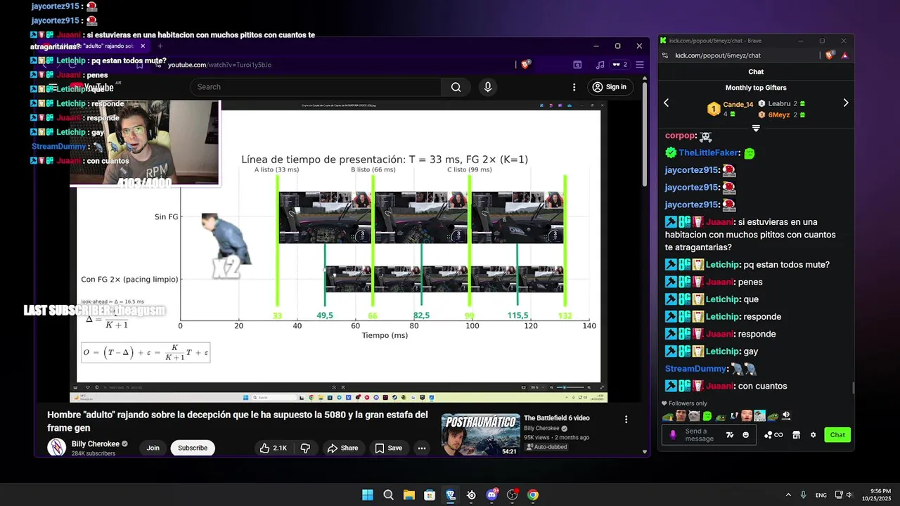Open Windows taskbar search
This screenshot has height=506, width=900.
[x=388, y=495]
